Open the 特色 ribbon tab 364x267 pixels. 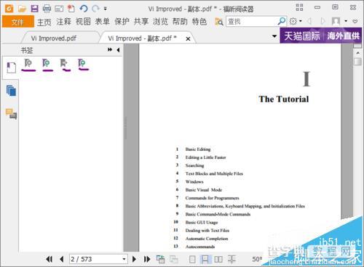[199, 22]
